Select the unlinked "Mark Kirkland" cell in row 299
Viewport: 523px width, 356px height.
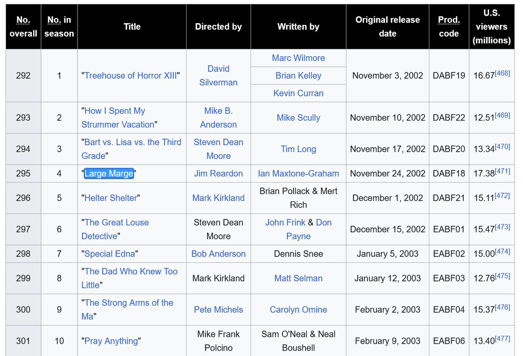[x=218, y=278]
